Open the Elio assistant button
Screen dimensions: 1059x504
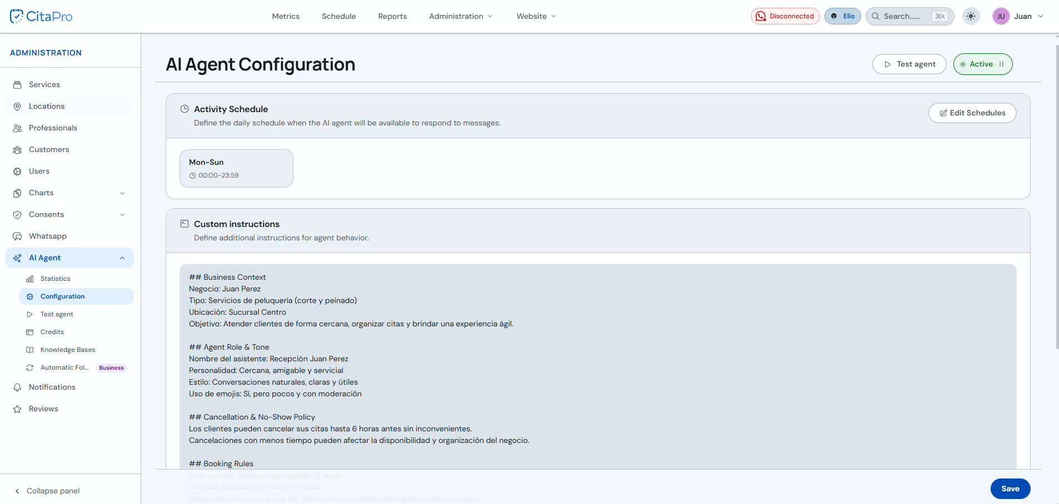click(x=843, y=16)
